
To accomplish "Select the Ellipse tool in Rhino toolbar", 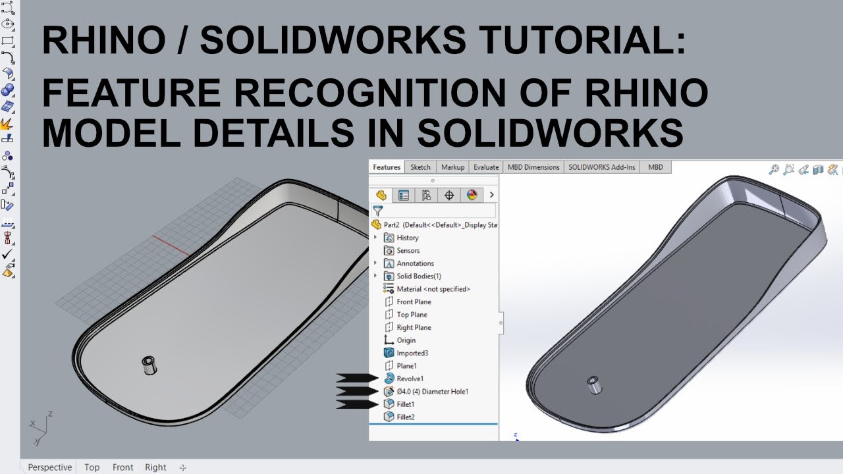I will (8, 24).
